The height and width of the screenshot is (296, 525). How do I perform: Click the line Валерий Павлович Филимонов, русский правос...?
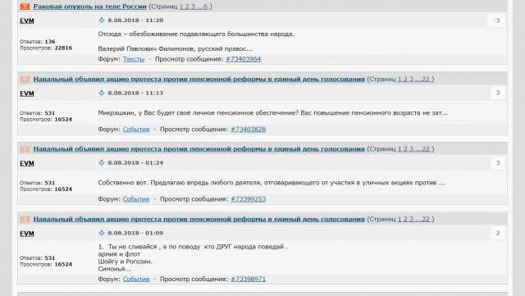175,49
